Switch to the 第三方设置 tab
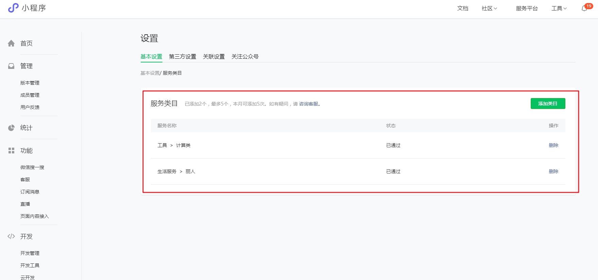 (182, 57)
